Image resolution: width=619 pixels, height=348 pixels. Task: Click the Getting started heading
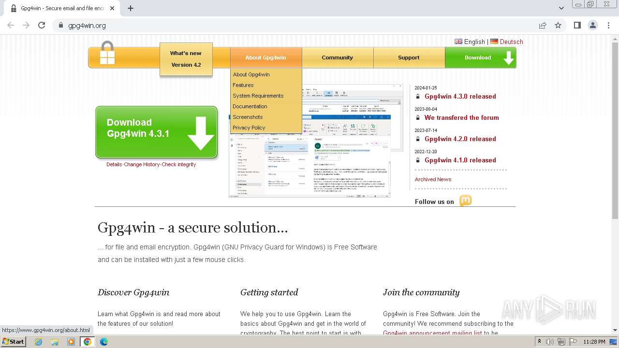pyautogui.click(x=269, y=292)
